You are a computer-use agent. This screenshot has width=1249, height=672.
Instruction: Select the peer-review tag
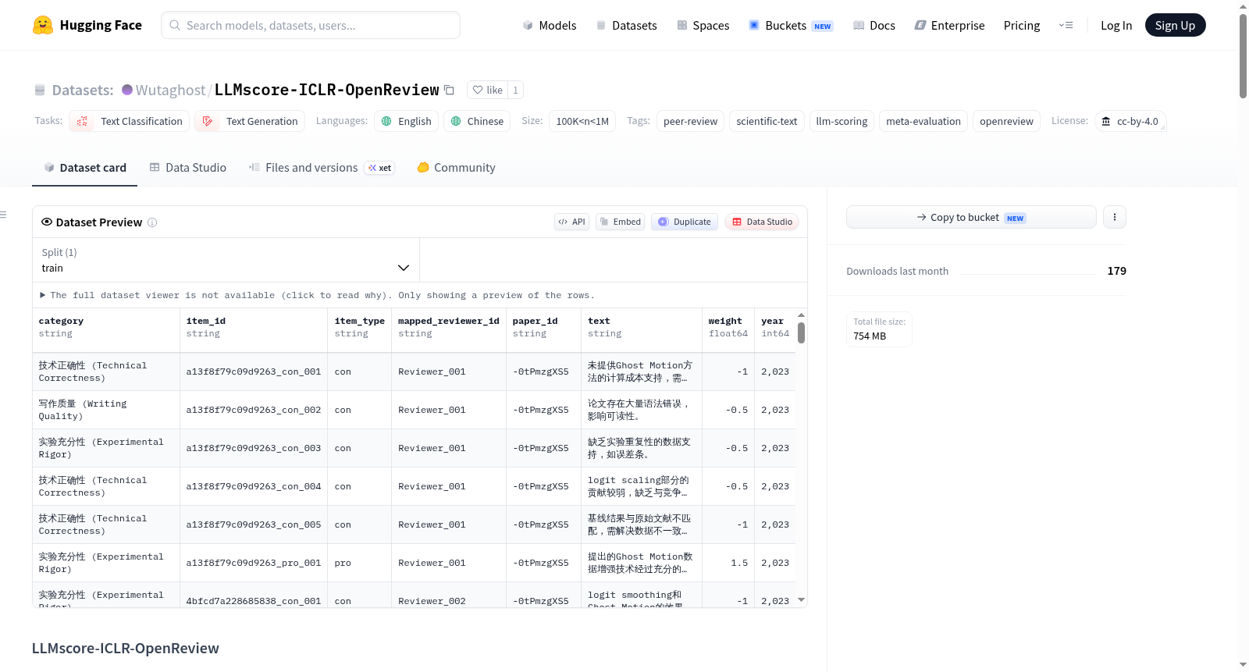pos(690,121)
